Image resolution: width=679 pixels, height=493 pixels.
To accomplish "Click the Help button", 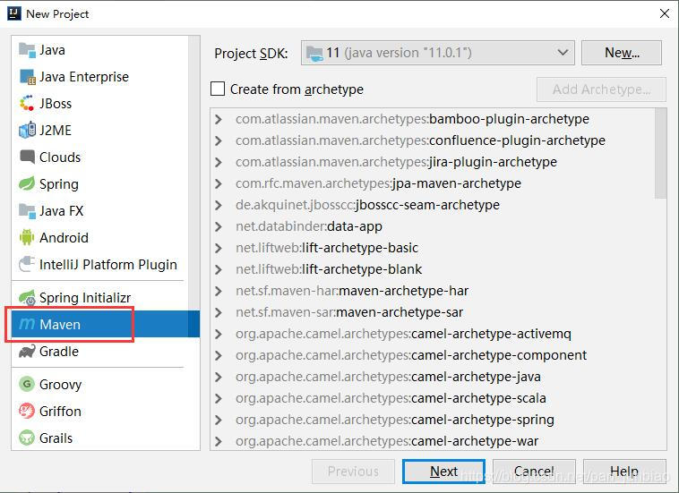I will [x=624, y=472].
